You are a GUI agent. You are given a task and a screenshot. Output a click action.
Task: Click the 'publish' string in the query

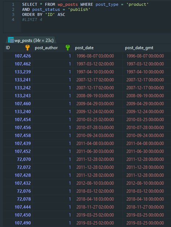79,9
